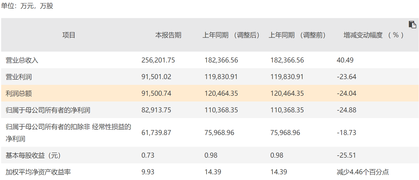Select the 营业总收入 row label

point(22,60)
